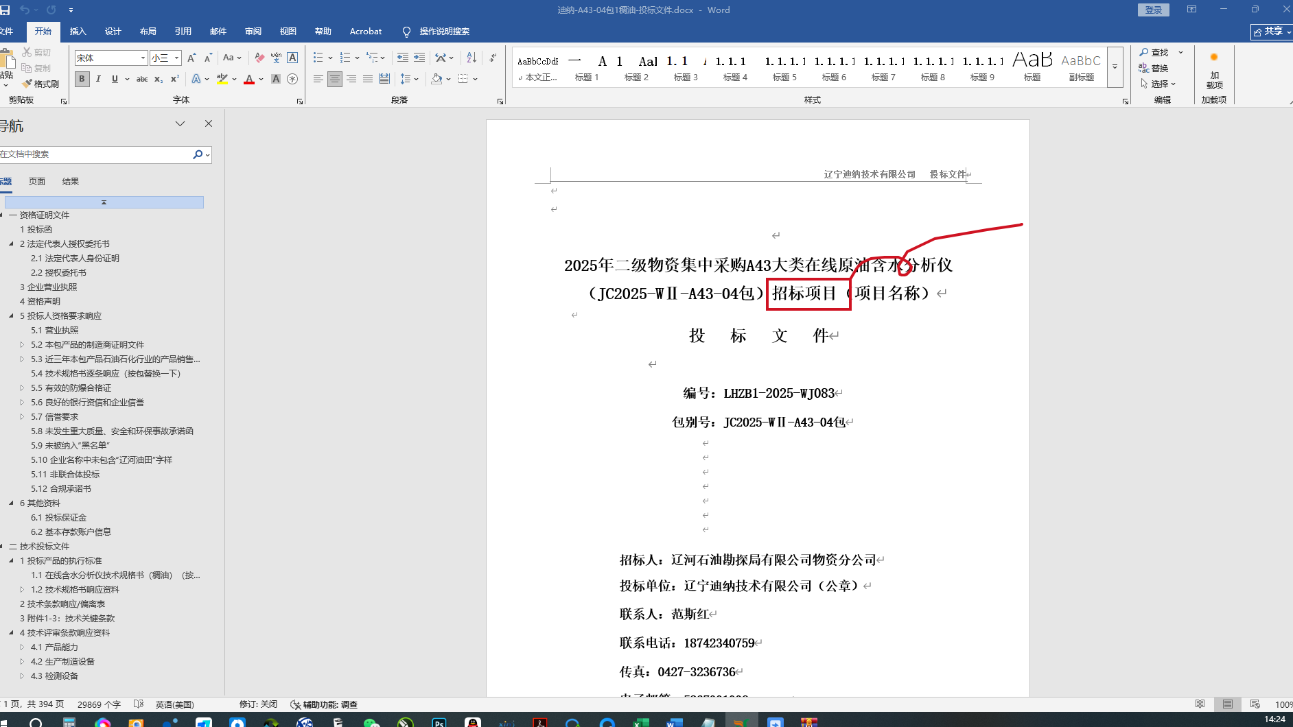Image resolution: width=1293 pixels, height=727 pixels.
Task: Switch to 页面 tab in navigation pane
Action: point(37,182)
